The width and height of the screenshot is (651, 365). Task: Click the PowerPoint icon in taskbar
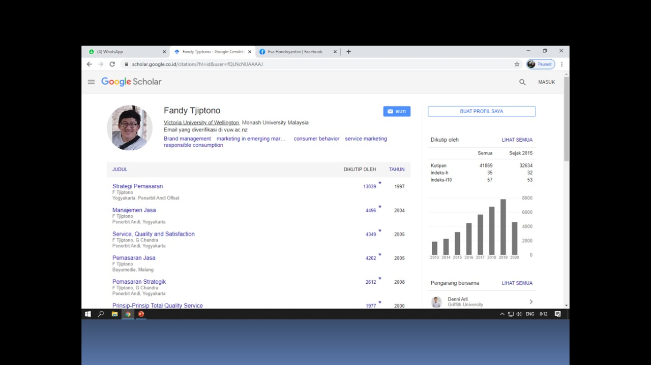(x=141, y=314)
